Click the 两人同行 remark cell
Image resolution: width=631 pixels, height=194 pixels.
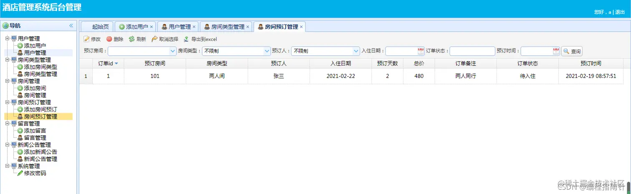(x=466, y=76)
